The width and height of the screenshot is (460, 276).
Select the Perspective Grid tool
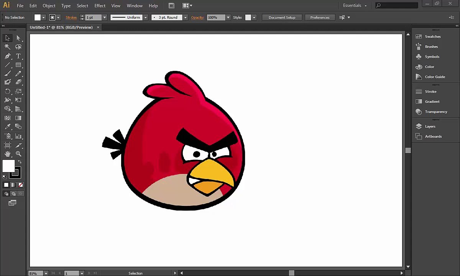tap(18, 109)
